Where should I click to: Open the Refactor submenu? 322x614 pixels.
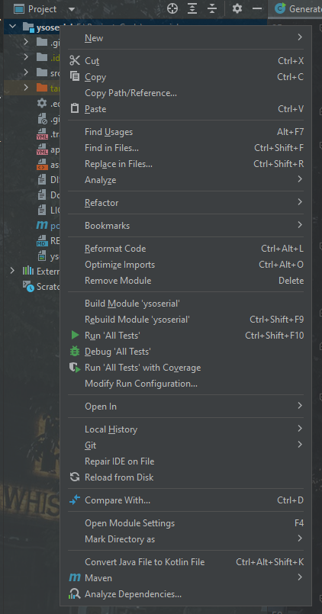pyautogui.click(x=186, y=203)
